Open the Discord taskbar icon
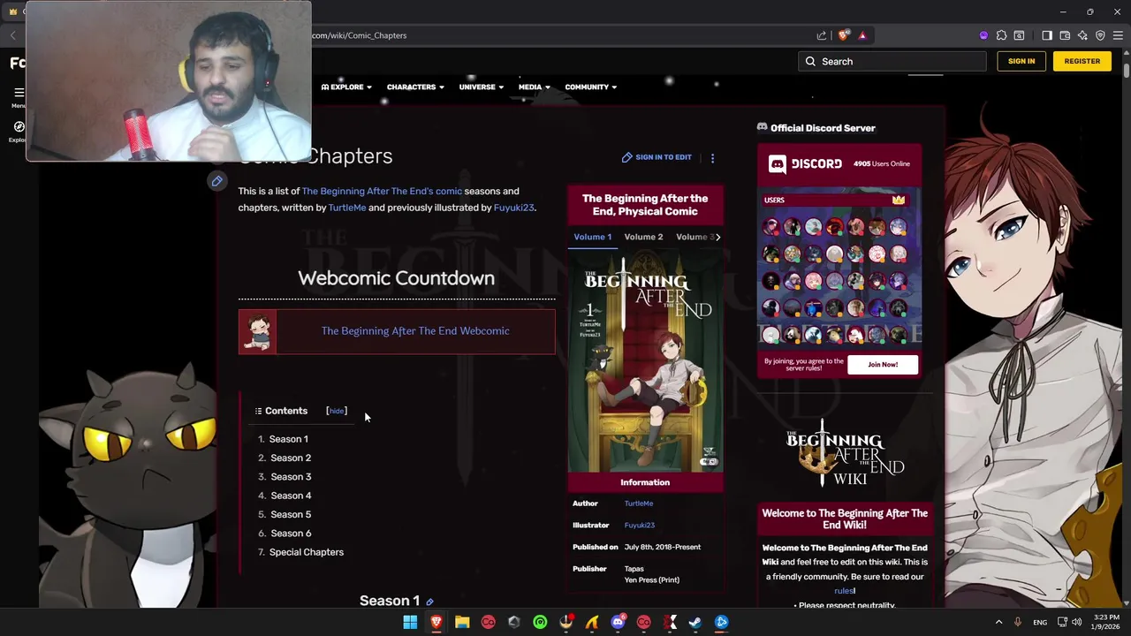The image size is (1131, 636). pyautogui.click(x=618, y=622)
